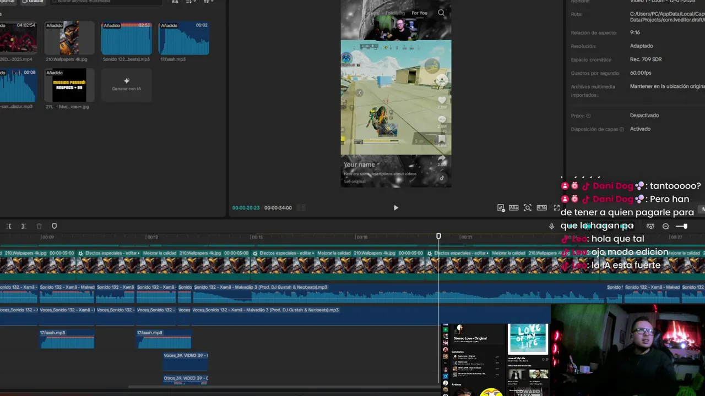Image resolution: width=705 pixels, height=396 pixels.
Task: Select the 'mission passed' jpg thumbnail
Action: tap(69, 85)
